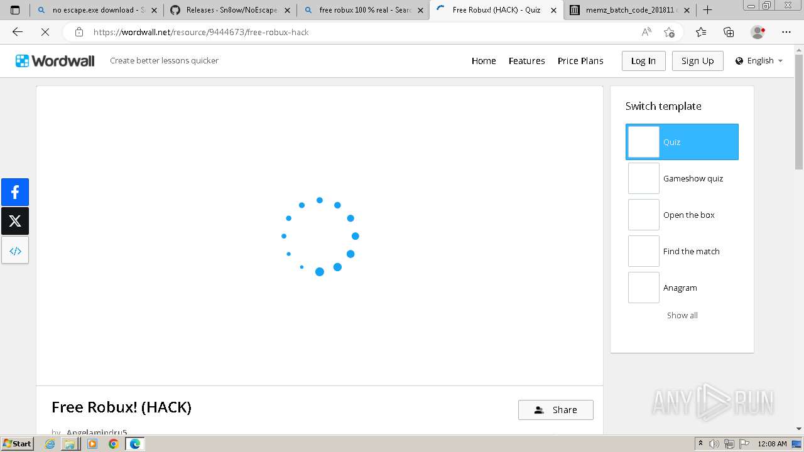Screen dimensions: 804x452
Task: Add this page to favorites
Action: coord(670,32)
